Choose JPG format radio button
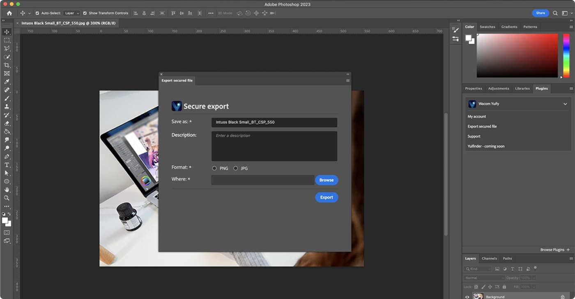The height and width of the screenshot is (299, 575). tap(235, 168)
